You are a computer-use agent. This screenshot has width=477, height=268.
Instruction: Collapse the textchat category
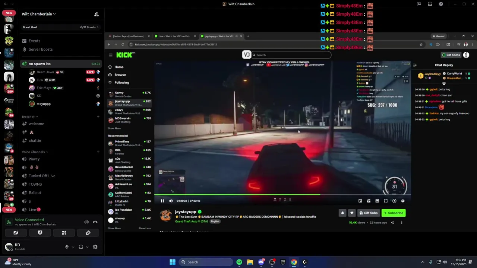30,117
